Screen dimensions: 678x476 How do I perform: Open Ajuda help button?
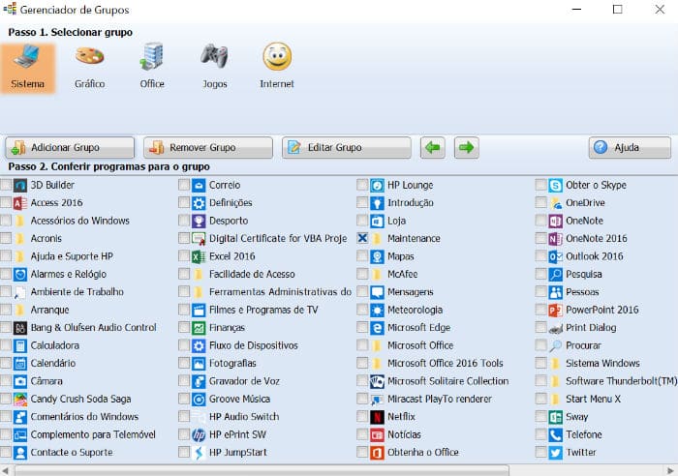(x=630, y=148)
